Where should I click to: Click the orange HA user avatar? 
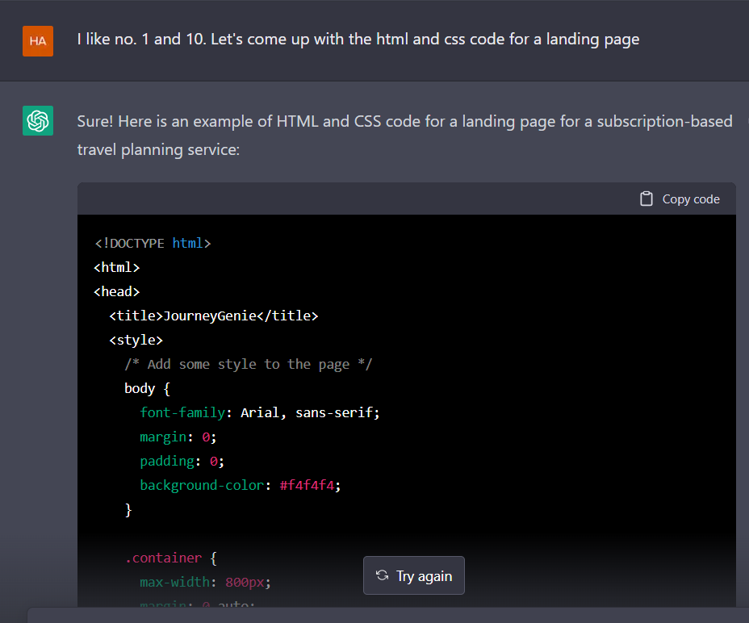click(38, 41)
